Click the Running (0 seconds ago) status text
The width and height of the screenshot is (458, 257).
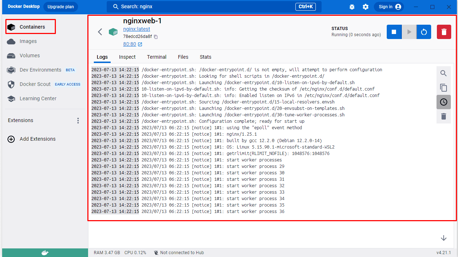tap(356, 35)
